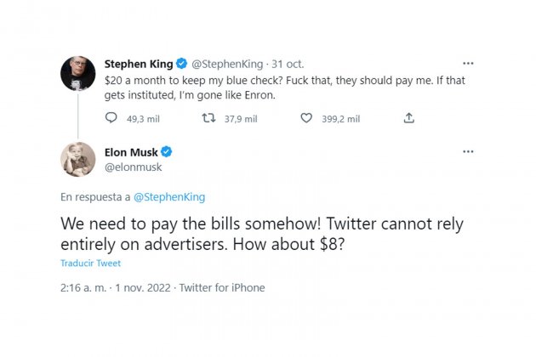Share Stephen King's tweet via upload icon
This screenshot has height=357, width=536.
click(409, 118)
